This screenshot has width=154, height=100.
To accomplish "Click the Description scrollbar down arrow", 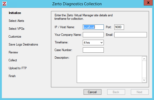I will pos(144,80).
